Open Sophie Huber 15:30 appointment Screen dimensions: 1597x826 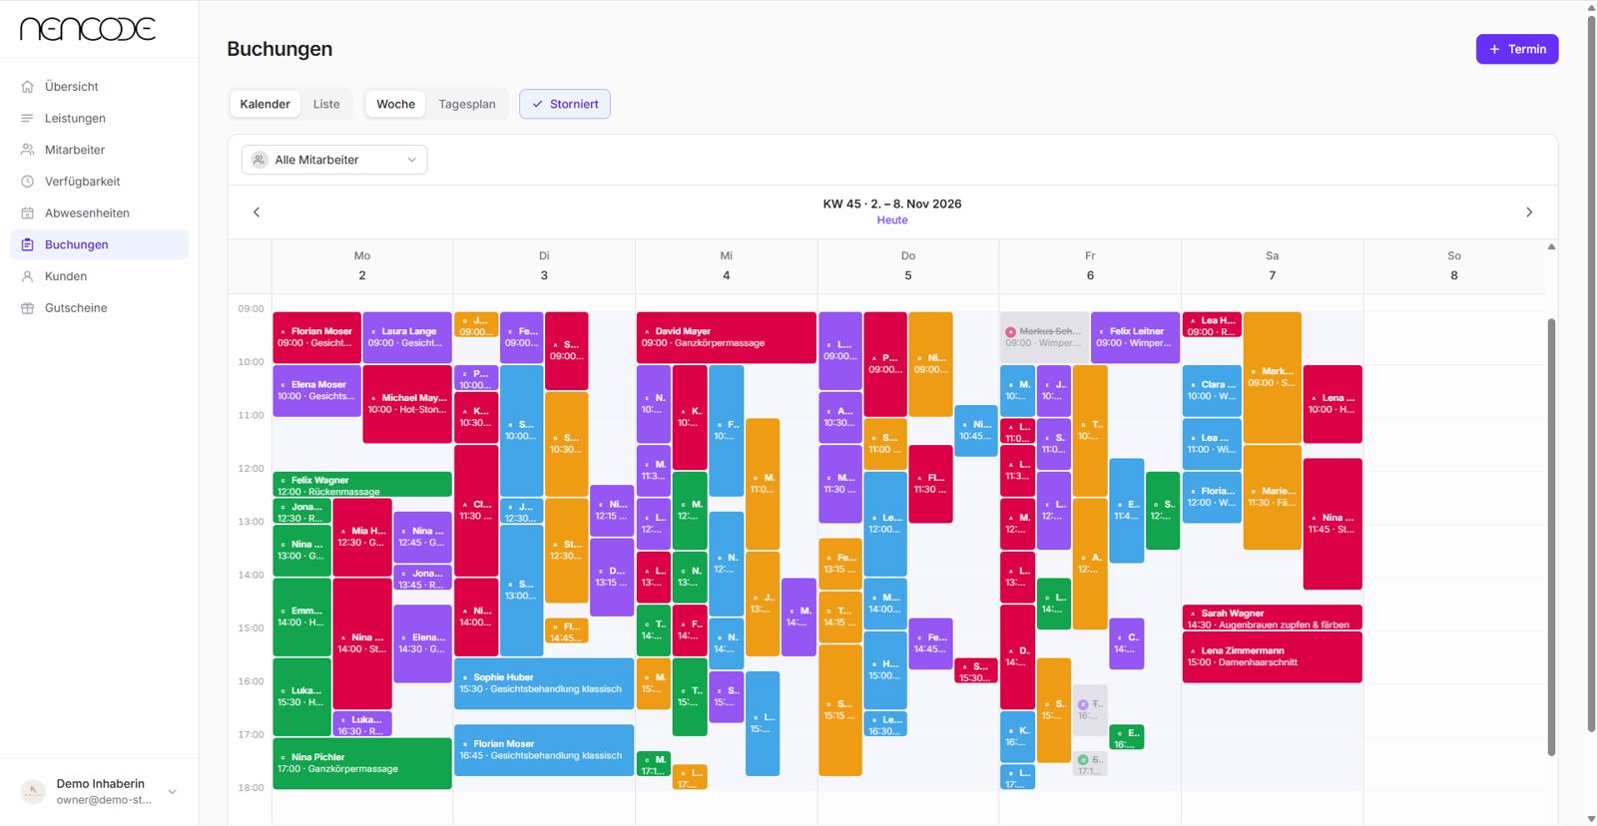(544, 683)
